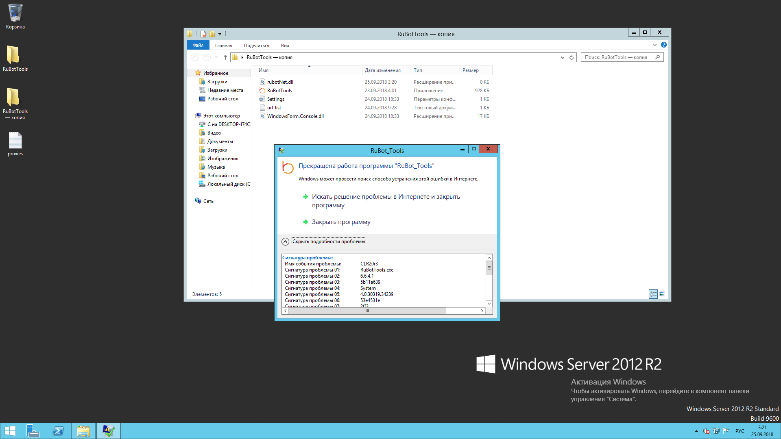Select Локальный диск in navigation tree
This screenshot has height=439, width=781.
(228, 184)
